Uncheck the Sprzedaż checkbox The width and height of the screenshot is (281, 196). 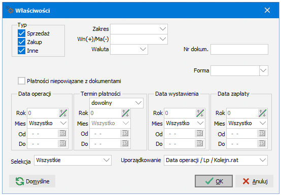tap(21, 33)
